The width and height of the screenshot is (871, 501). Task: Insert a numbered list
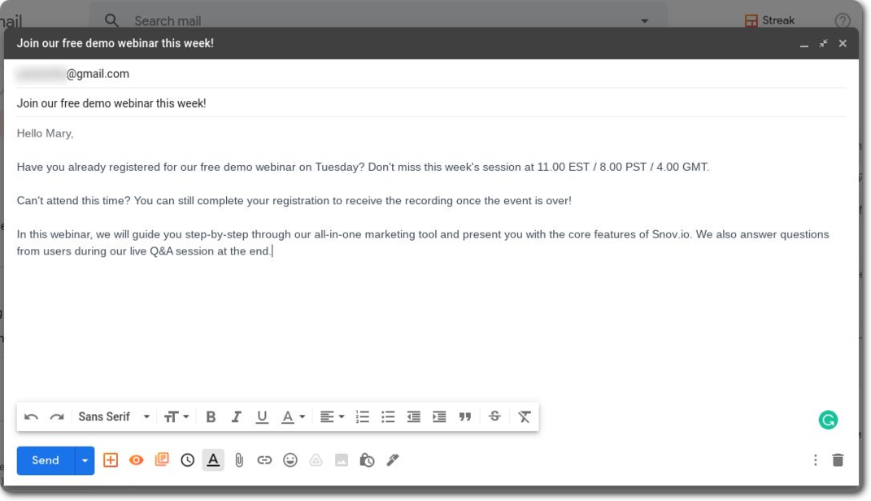(x=363, y=417)
